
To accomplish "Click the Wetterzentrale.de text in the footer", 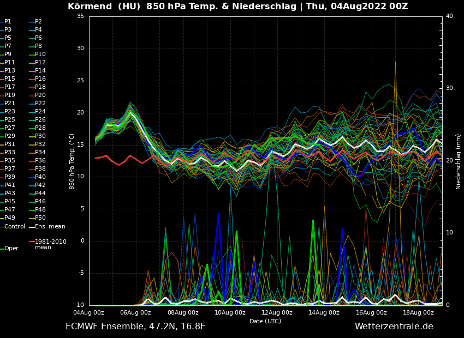I will coord(394,327).
